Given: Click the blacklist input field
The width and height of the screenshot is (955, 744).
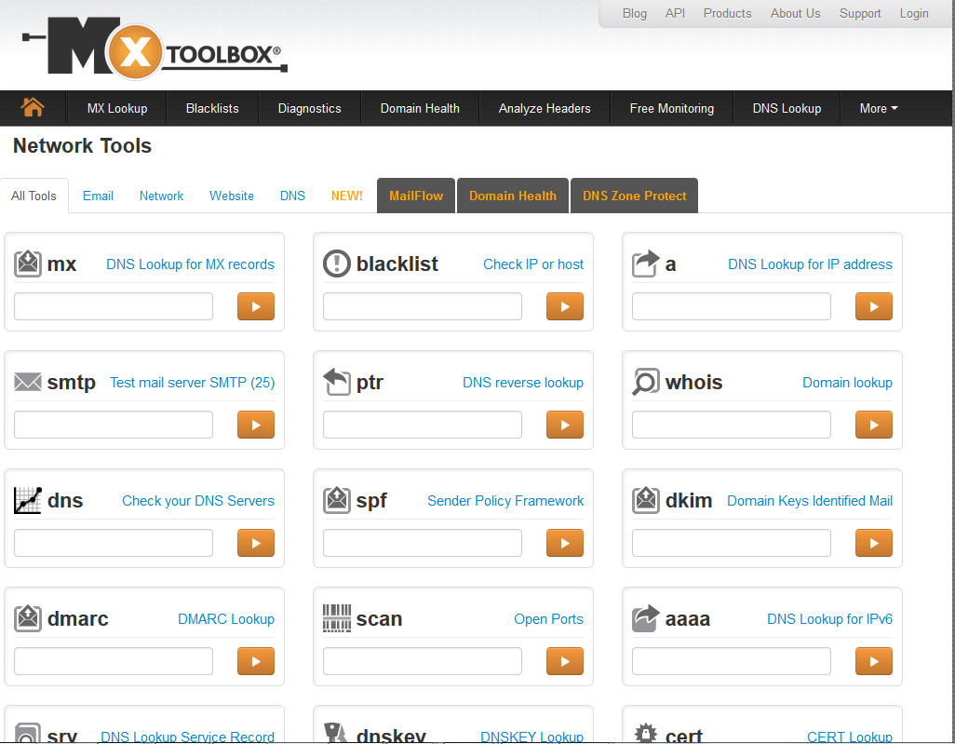Looking at the screenshot, I should tap(422, 305).
